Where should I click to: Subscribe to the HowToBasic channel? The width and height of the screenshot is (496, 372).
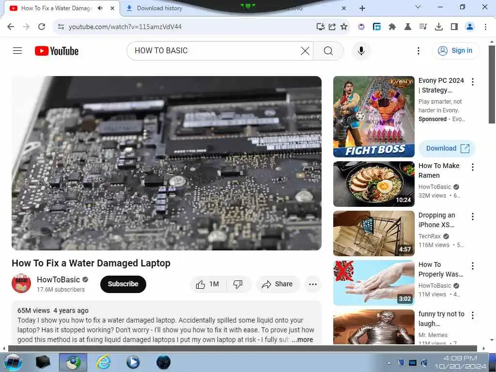(x=123, y=284)
